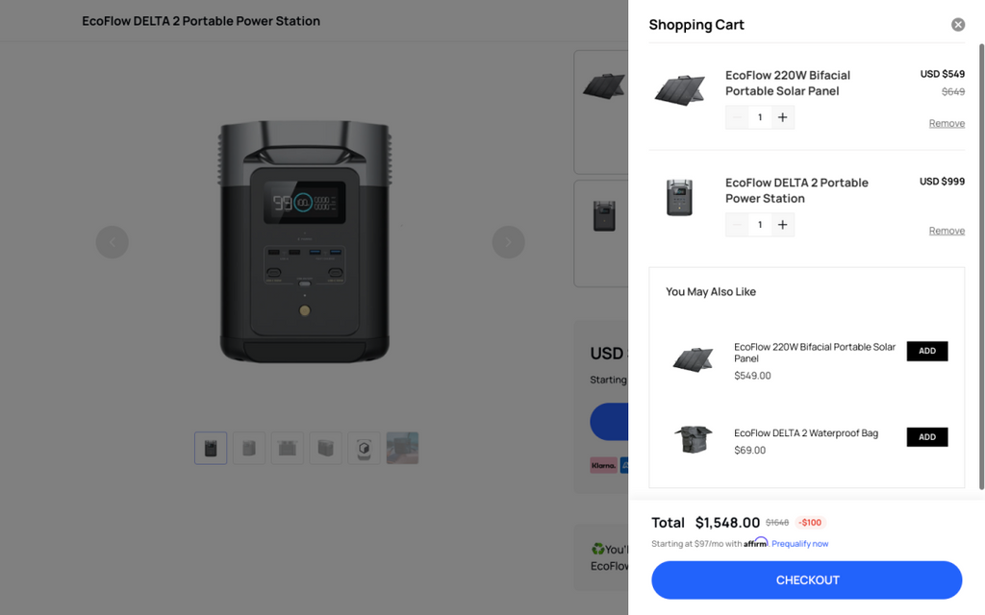Select the fifth gallery thumbnail with cube icon
This screenshot has width=985, height=615.
(x=364, y=448)
